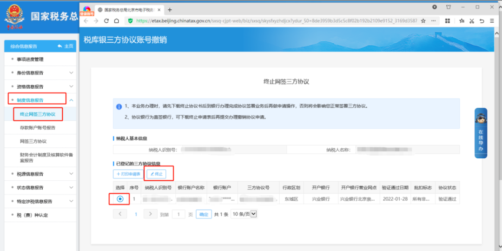Open a new browser tab with plus icon
Viewport: 502px width, 251px height.
click(170, 9)
